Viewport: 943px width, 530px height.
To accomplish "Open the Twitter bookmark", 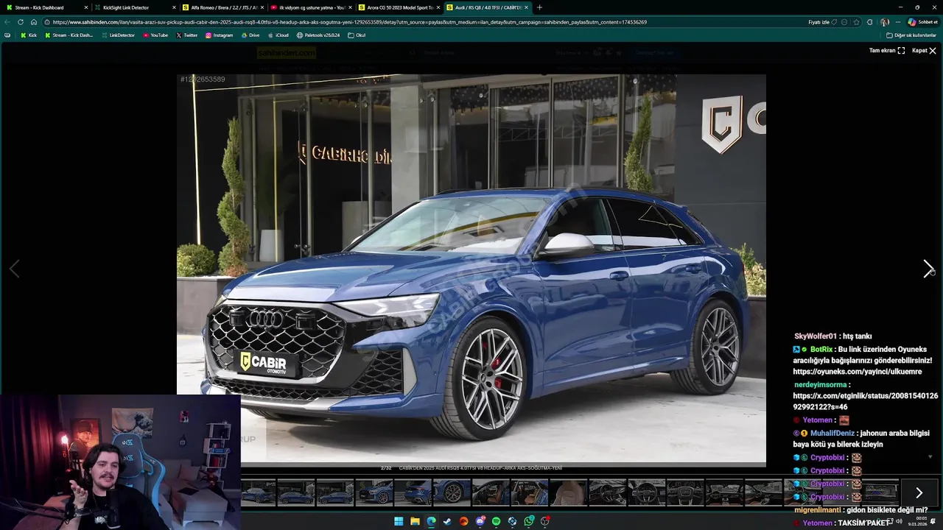I will (x=187, y=35).
